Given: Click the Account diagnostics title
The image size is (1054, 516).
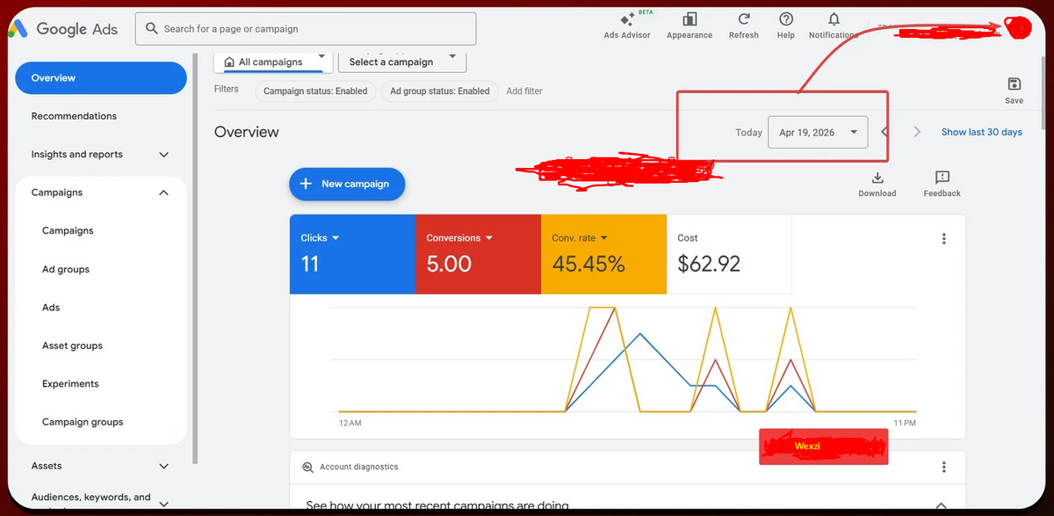Looking at the screenshot, I should click(x=359, y=467).
